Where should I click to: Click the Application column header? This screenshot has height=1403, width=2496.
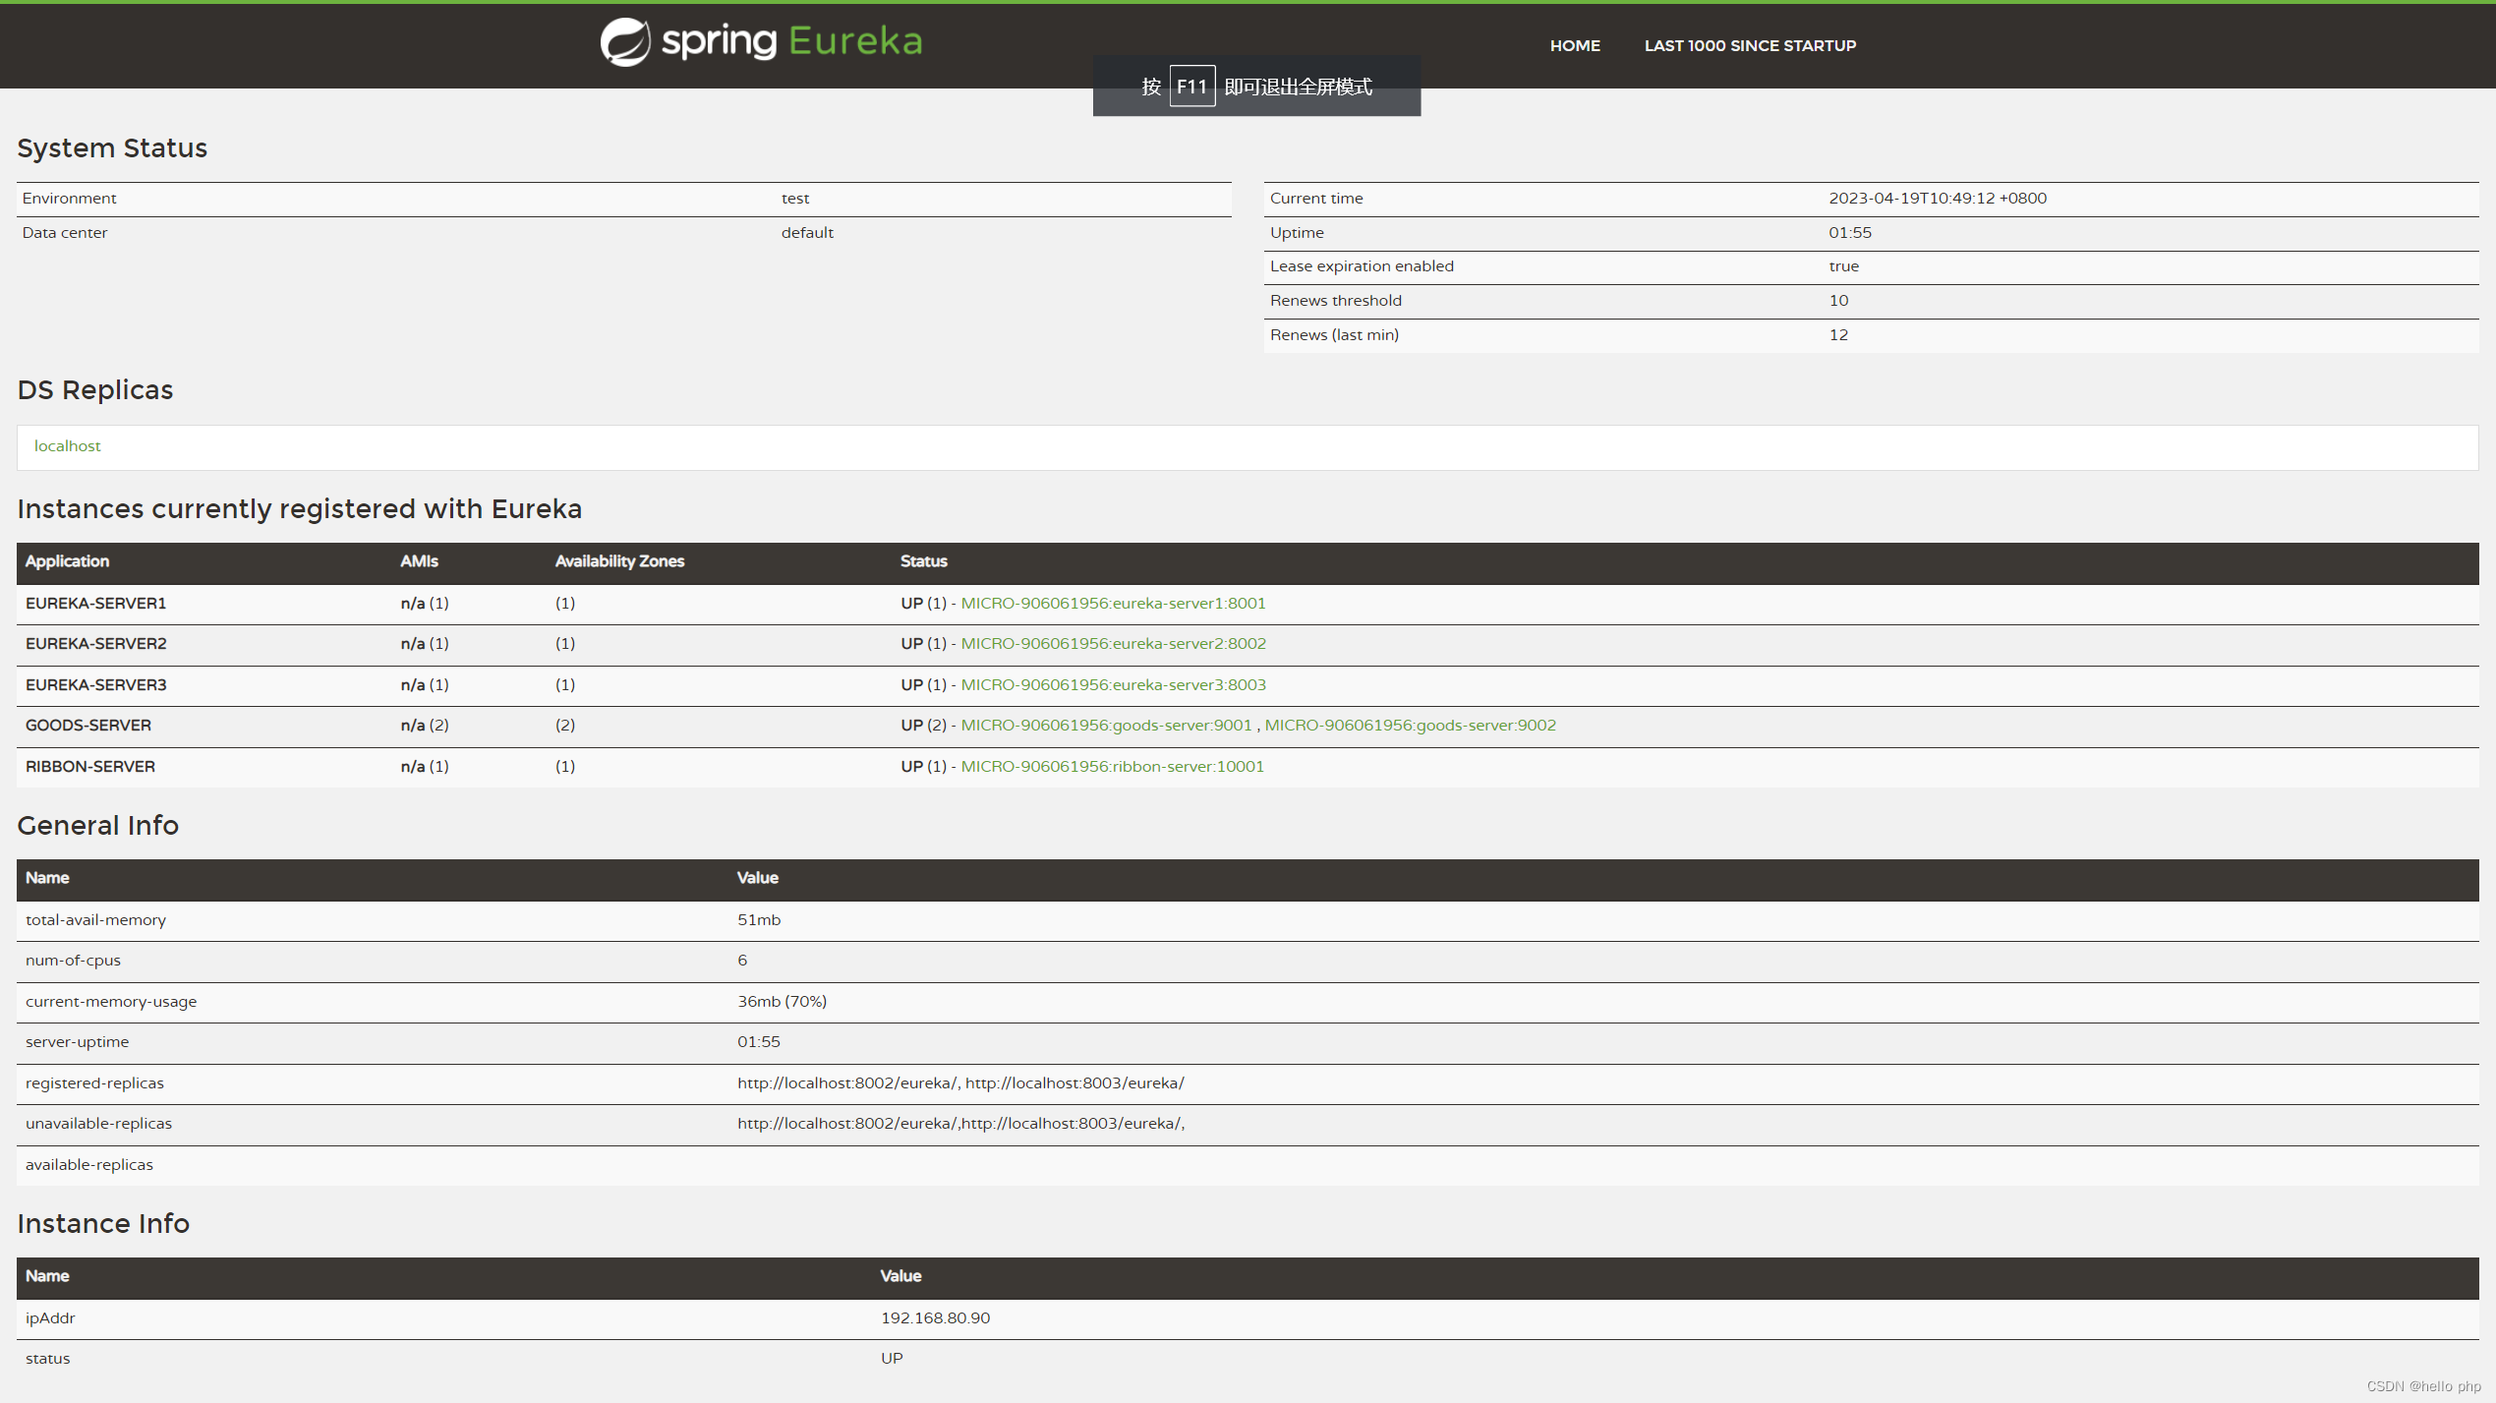coord(67,561)
